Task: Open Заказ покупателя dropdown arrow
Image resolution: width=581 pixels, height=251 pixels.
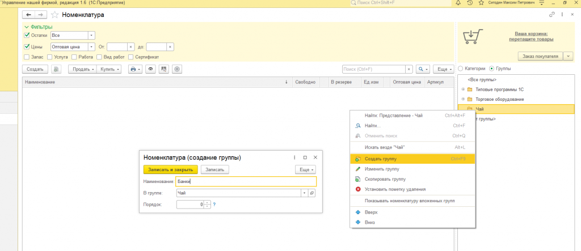Action: point(569,56)
